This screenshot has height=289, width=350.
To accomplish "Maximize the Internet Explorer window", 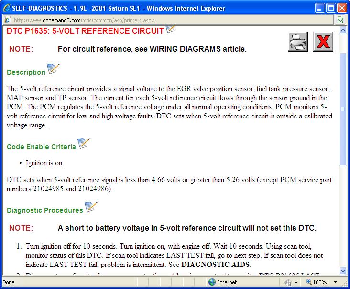I will (331, 8).
